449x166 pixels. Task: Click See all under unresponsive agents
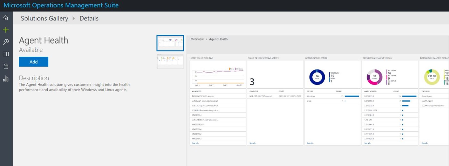tap(253, 143)
